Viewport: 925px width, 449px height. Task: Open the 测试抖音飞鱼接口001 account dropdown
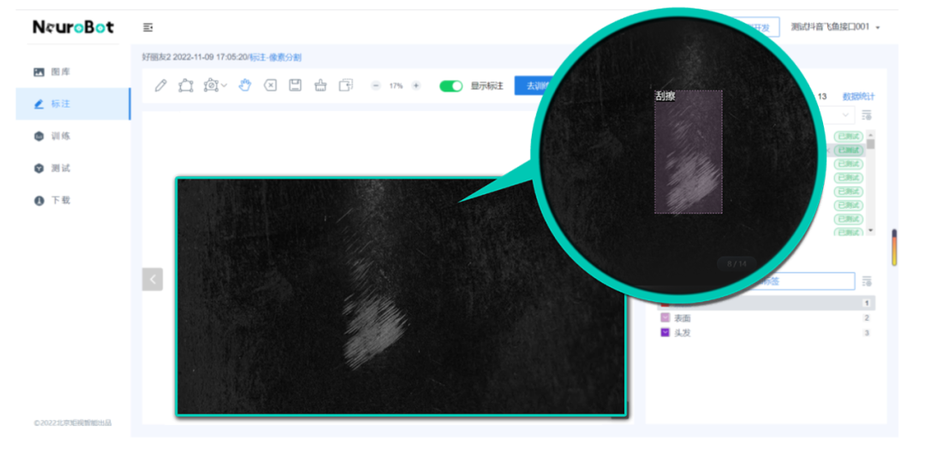pyautogui.click(x=835, y=27)
